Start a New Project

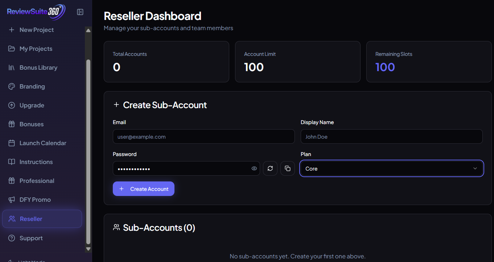click(36, 30)
